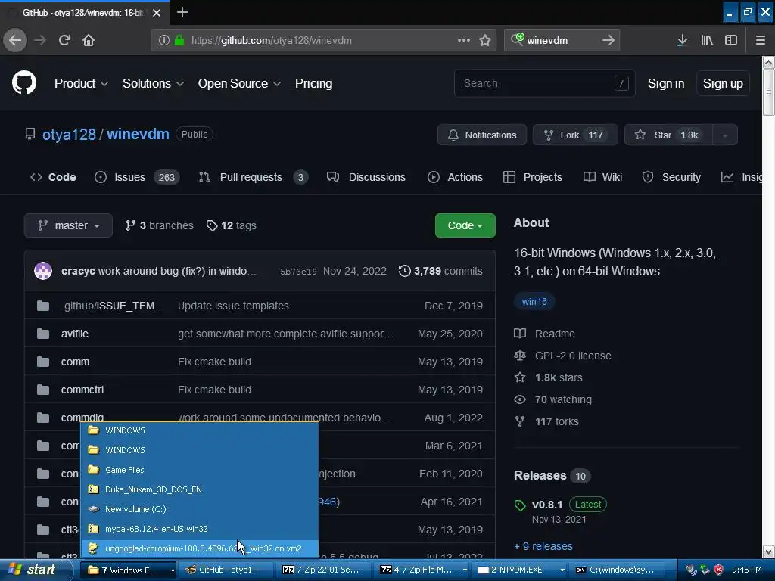
Task: Reload the page with refresh icon
Action: [x=64, y=40]
